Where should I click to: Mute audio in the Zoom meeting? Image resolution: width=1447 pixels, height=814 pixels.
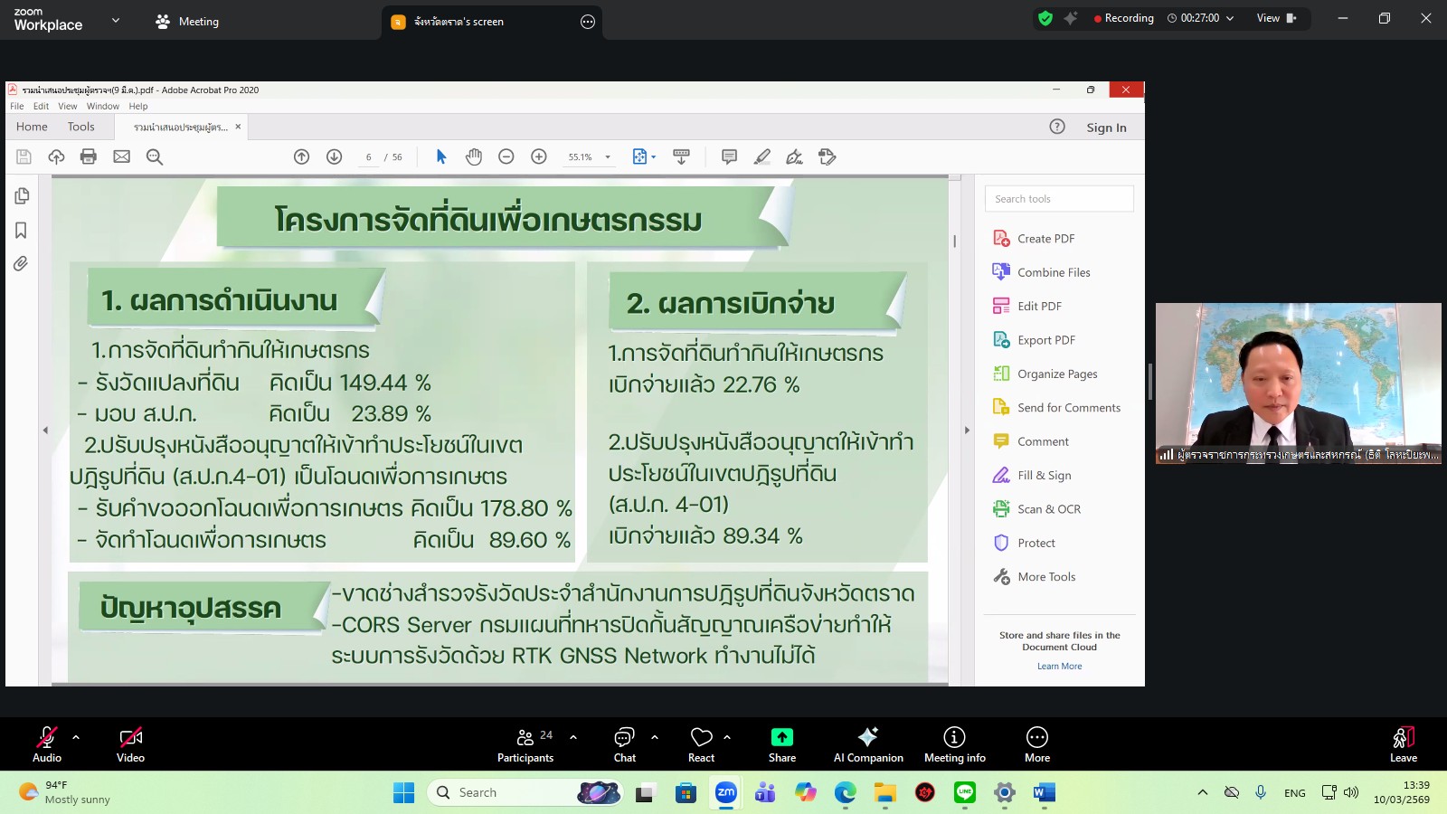(46, 743)
